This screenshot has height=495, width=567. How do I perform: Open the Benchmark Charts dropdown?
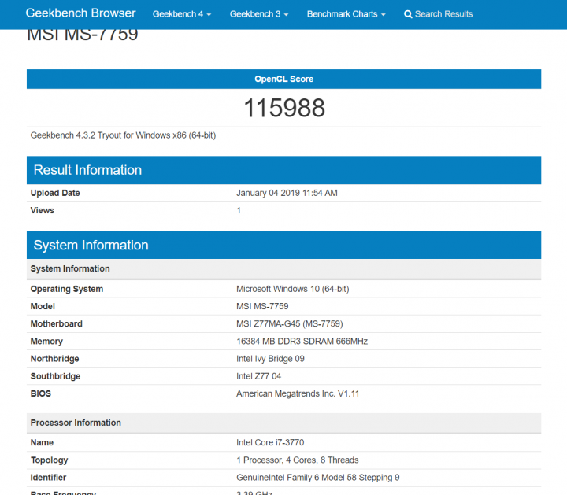coord(346,14)
